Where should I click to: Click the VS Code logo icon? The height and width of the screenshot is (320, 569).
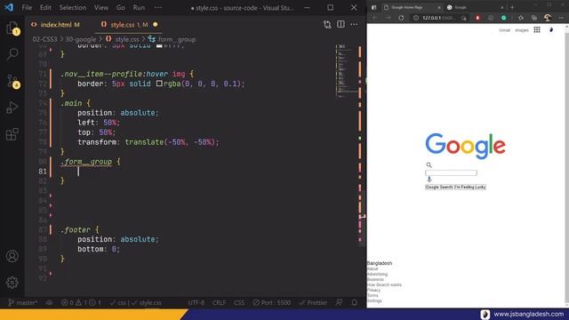9,7
